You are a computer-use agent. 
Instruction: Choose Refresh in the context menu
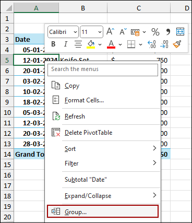[103, 116]
